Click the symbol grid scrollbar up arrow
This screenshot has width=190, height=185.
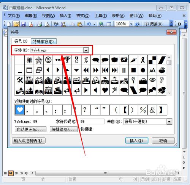(x=169, y=57)
